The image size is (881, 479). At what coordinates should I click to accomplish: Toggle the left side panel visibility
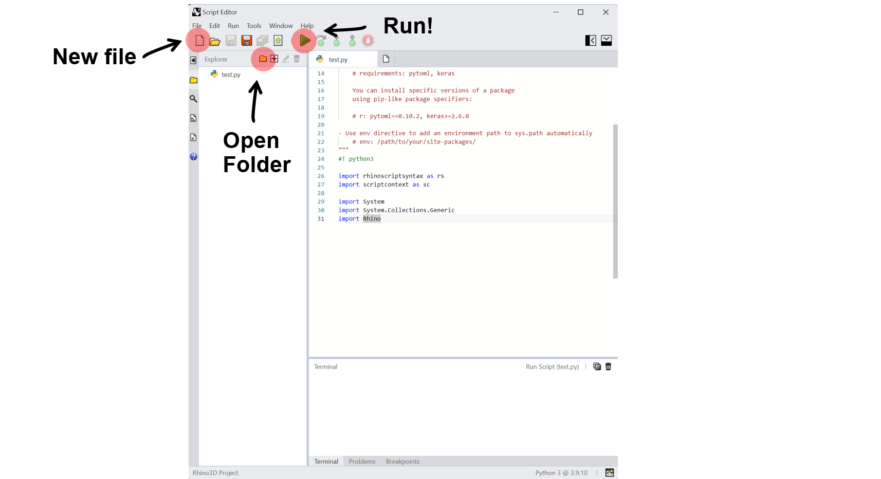click(x=591, y=41)
